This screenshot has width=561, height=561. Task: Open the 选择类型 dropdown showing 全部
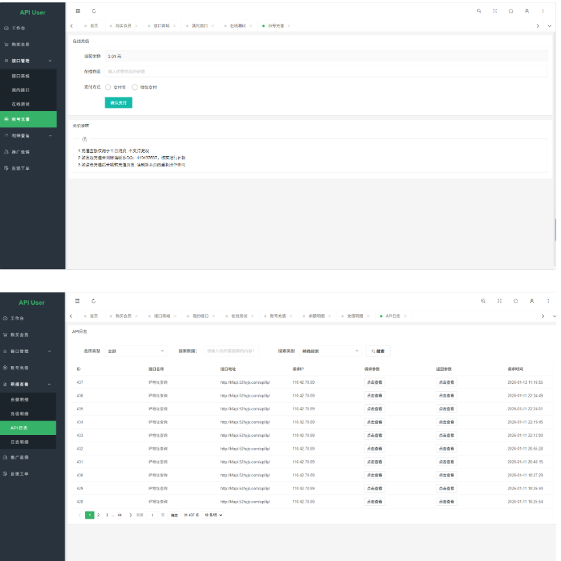point(135,351)
